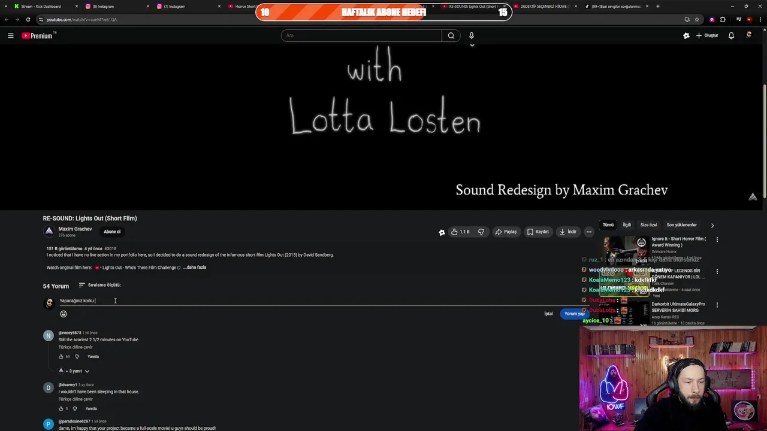The width and height of the screenshot is (767, 431).
Task: Open Maxim Grachev channel avatar
Action: [x=49, y=232]
